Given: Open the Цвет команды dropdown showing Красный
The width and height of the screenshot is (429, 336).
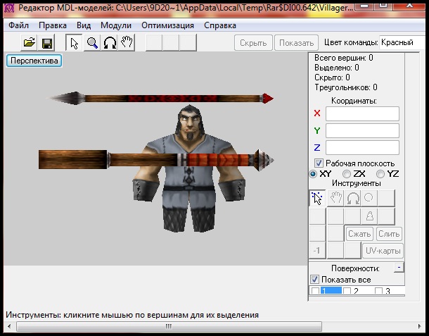Looking at the screenshot, I should (x=402, y=42).
